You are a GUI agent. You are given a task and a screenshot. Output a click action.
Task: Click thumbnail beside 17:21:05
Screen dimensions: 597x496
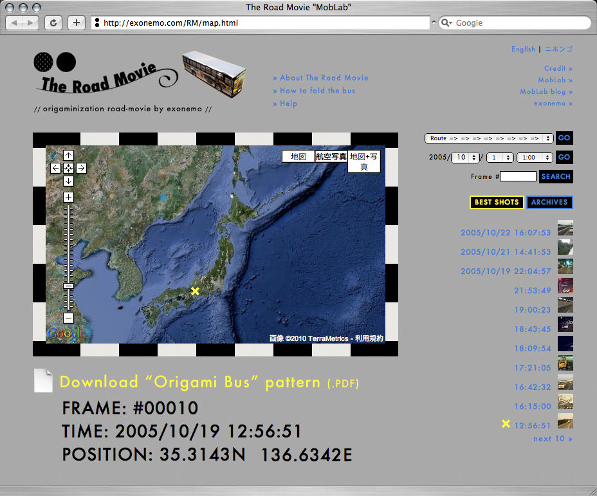[x=565, y=363]
